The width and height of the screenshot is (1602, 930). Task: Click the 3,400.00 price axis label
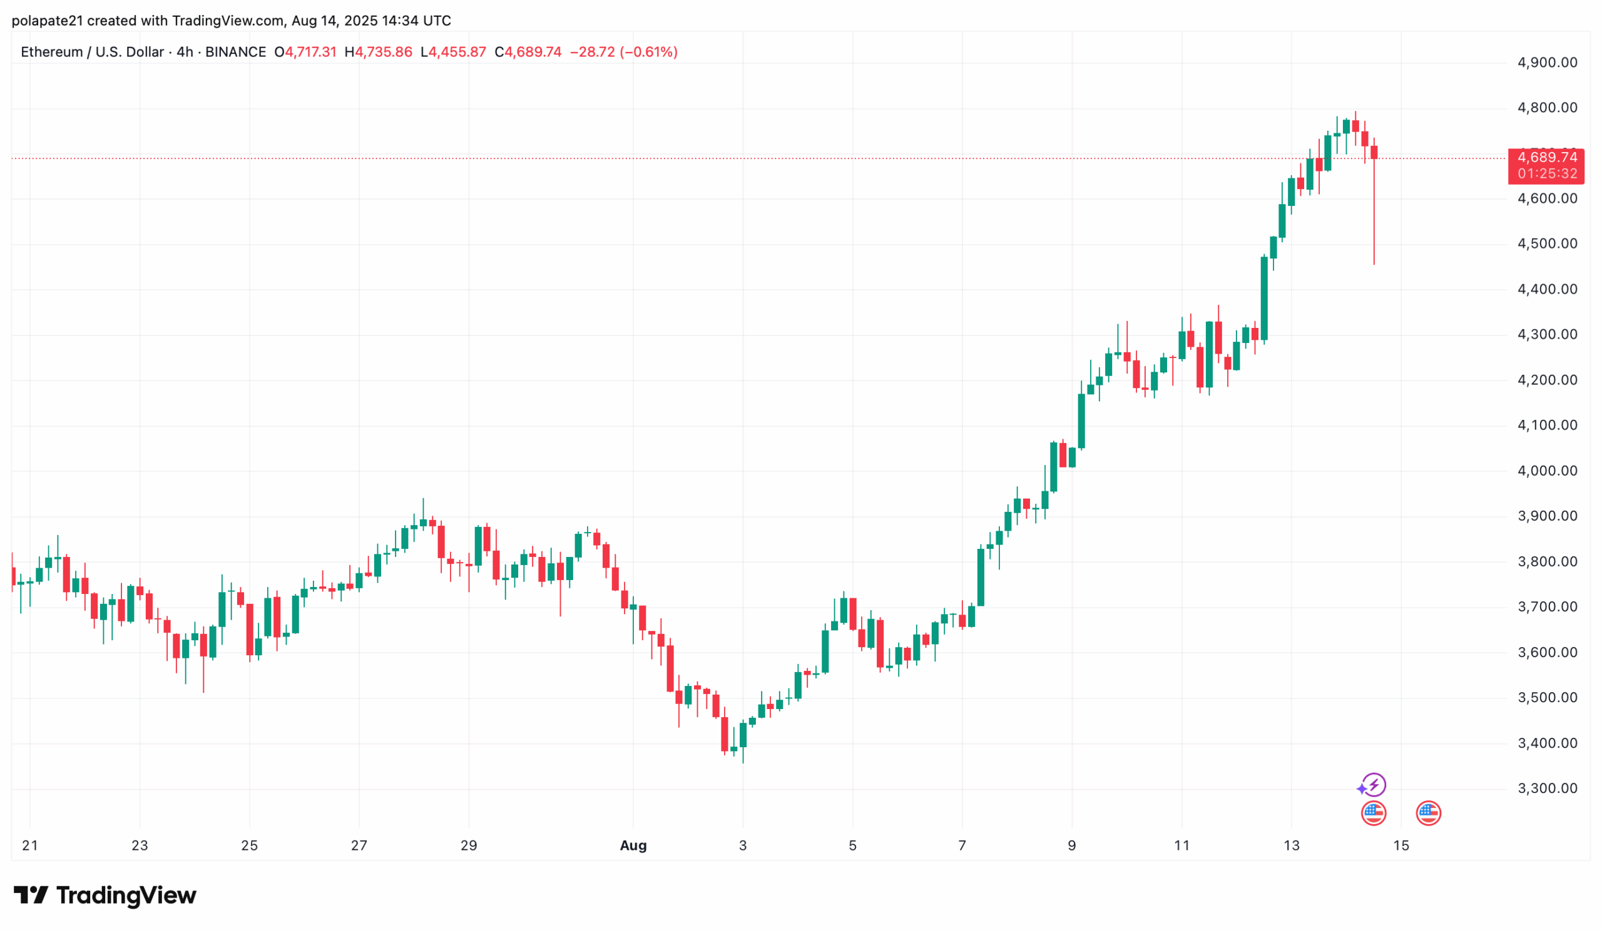tap(1548, 743)
